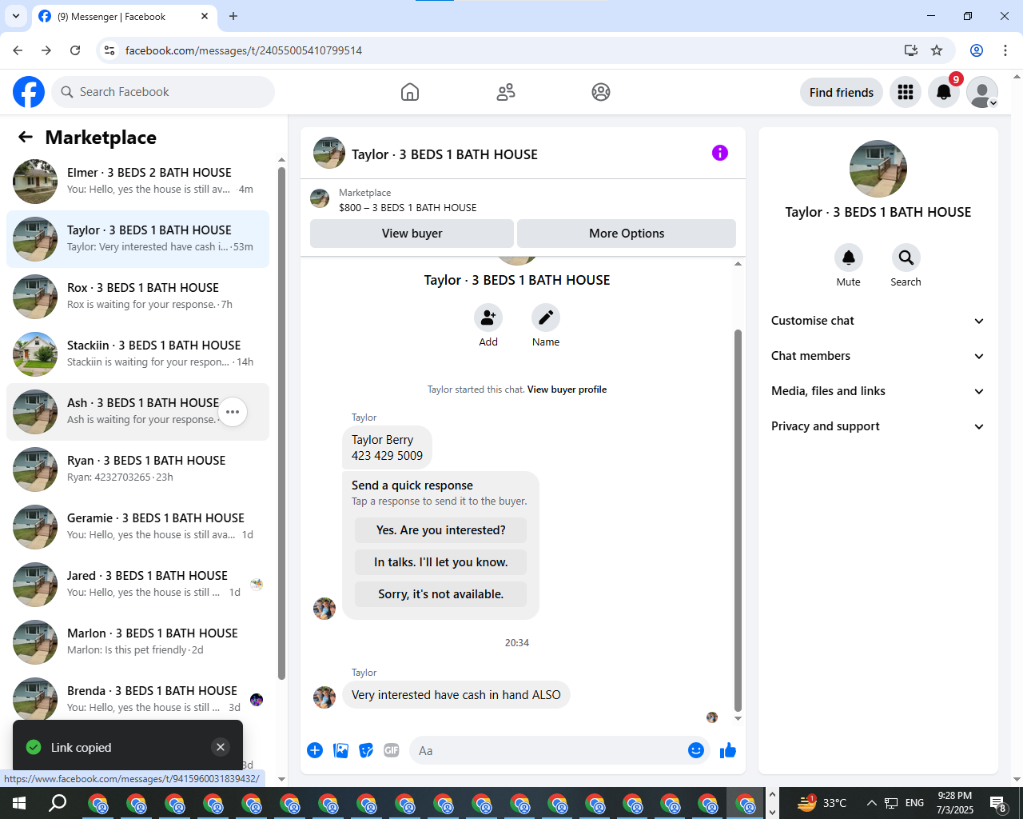The height and width of the screenshot is (819, 1023).
Task: Open the account profile avatar menu
Action: 982,92
